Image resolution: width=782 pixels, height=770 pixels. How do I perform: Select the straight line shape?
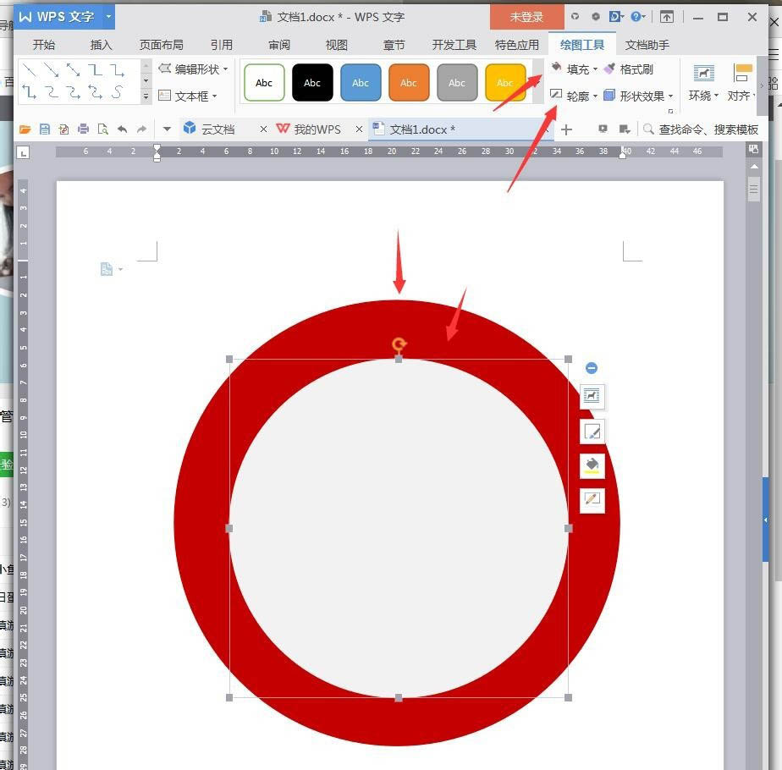pyautogui.click(x=30, y=70)
